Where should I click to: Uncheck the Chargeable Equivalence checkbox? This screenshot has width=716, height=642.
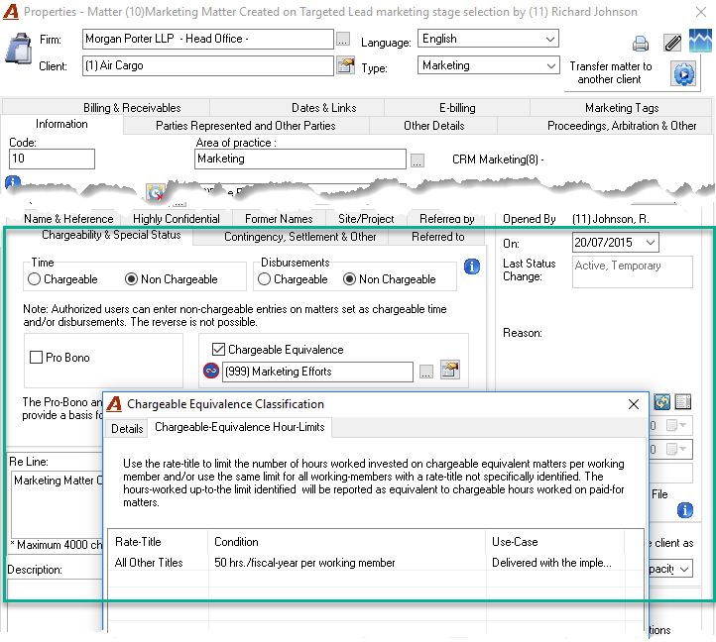tap(218, 350)
